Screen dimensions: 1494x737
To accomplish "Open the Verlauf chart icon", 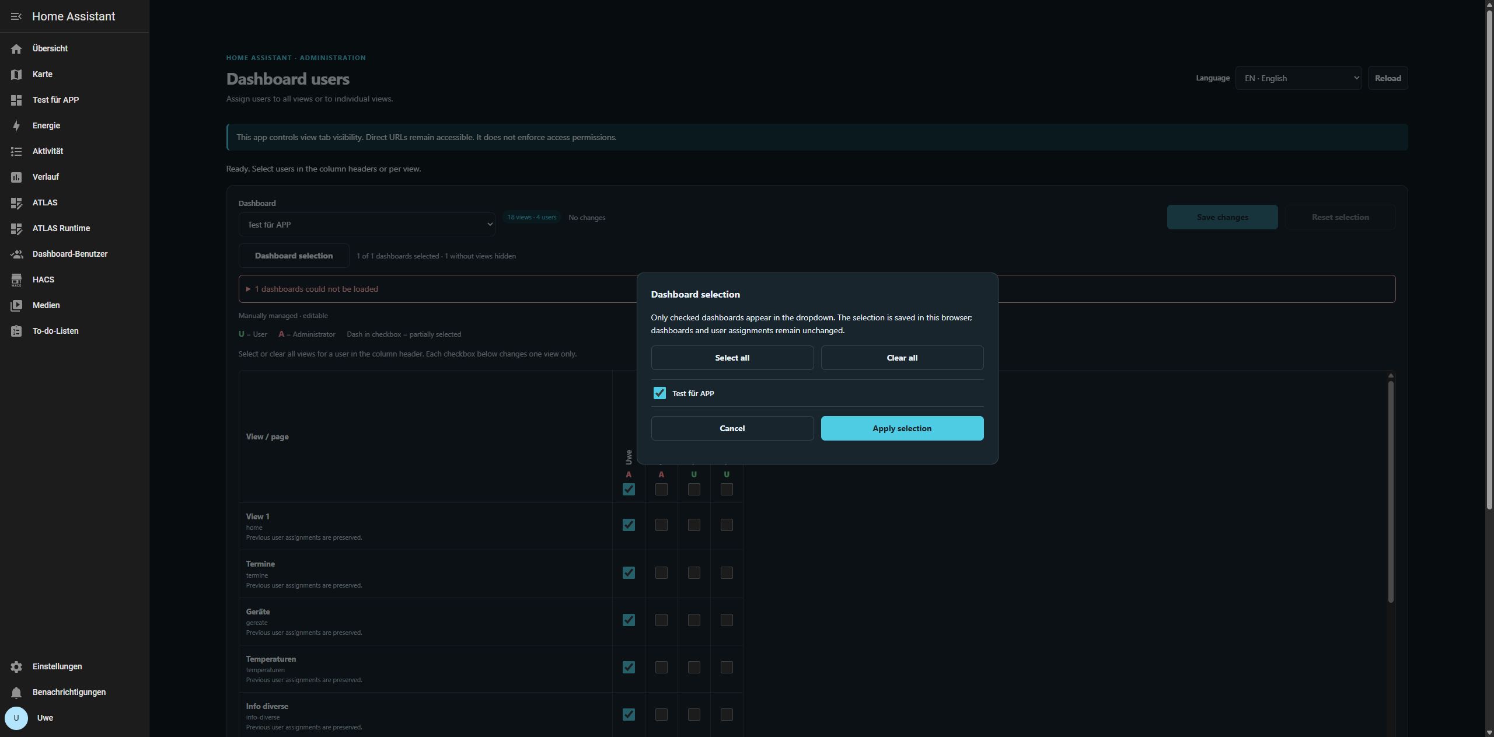I will click(16, 177).
